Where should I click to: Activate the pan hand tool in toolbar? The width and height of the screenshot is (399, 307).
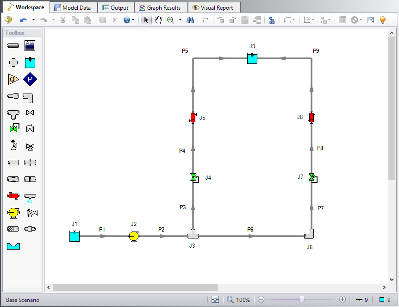[x=158, y=20]
